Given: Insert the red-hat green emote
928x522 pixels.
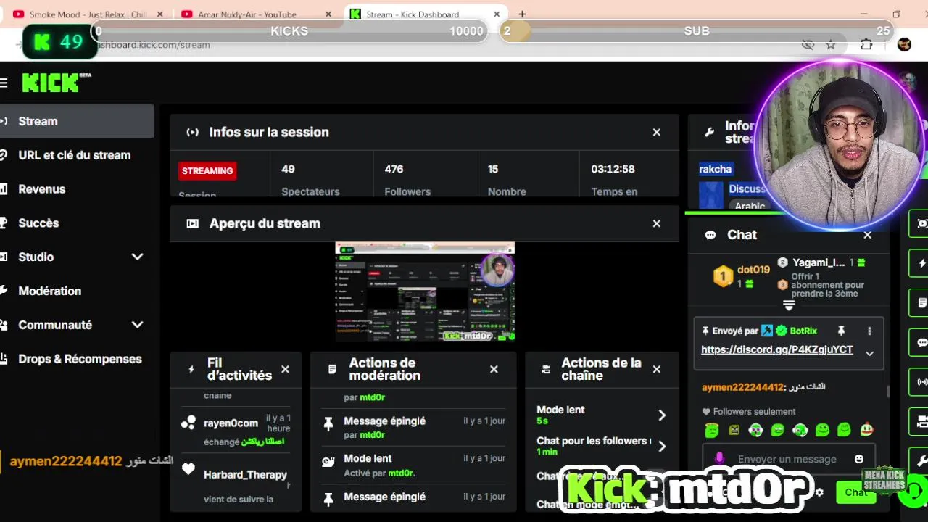Looking at the screenshot, I should coord(867,430).
